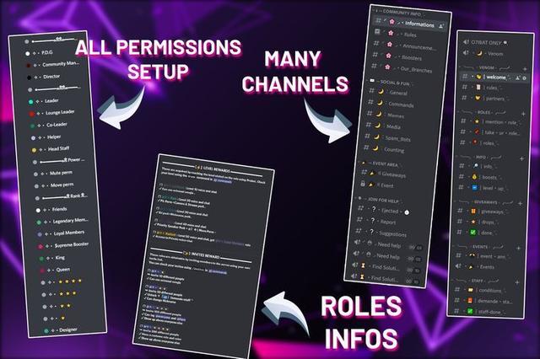
Task: Add a channel with VENOM category plus
Action: pos(525,69)
